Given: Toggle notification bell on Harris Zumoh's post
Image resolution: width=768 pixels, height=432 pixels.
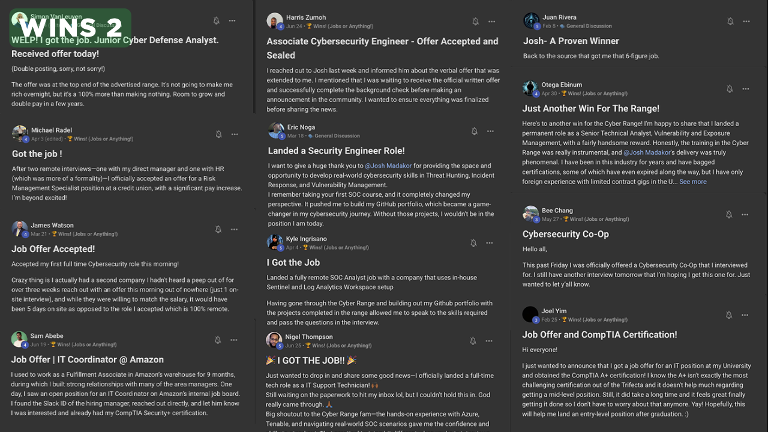Looking at the screenshot, I should pos(475,22).
